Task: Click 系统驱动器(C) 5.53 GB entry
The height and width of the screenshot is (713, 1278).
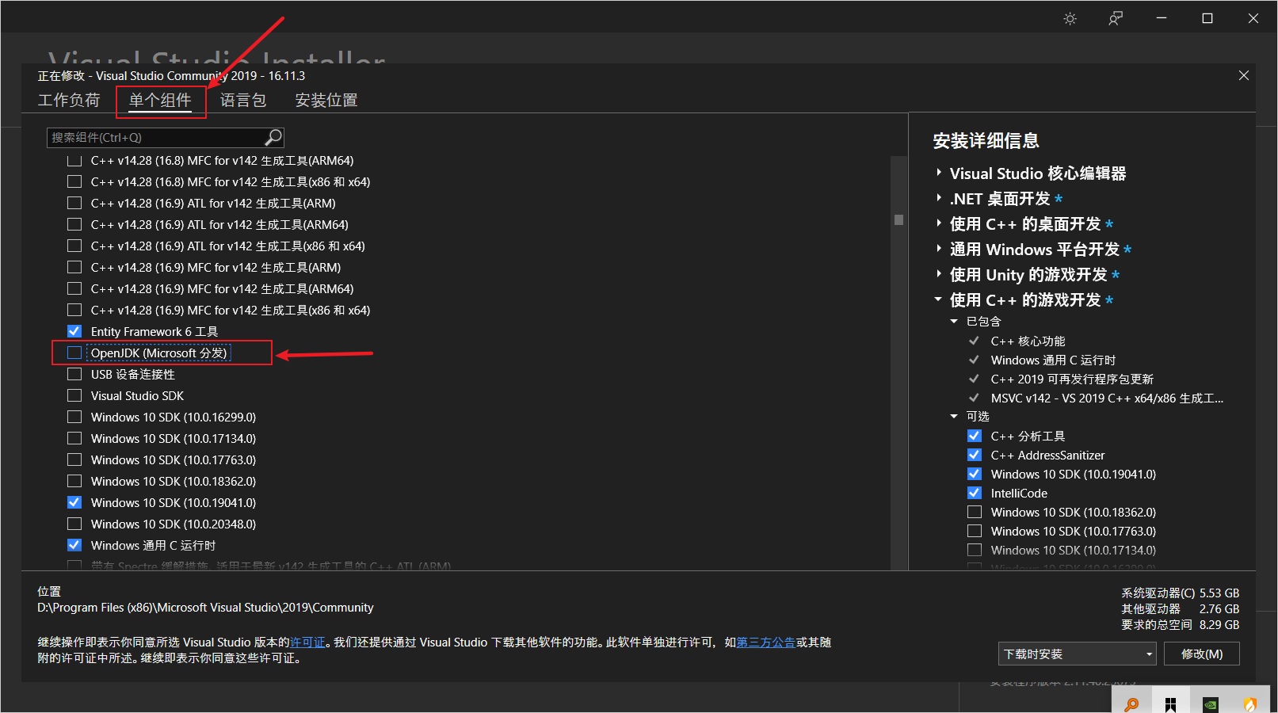Action: 1180,593
